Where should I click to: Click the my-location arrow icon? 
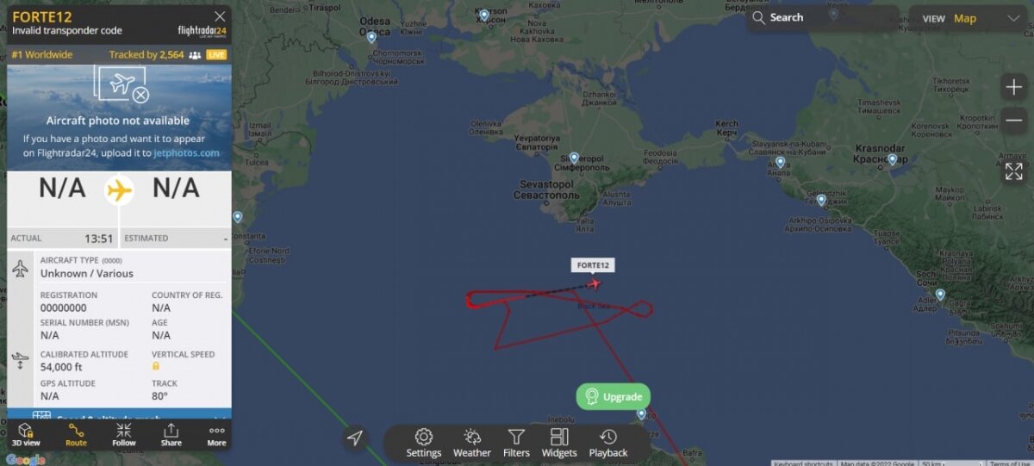pos(355,438)
